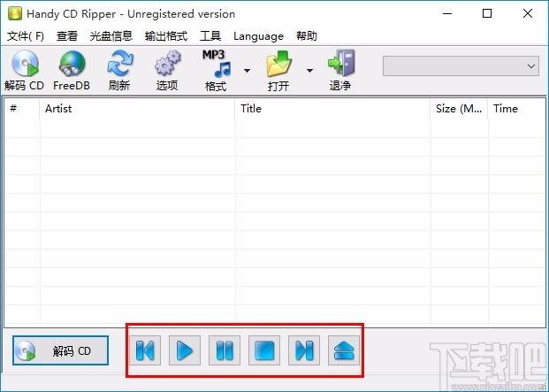Open 选项 settings gear icon
This screenshot has width=549, height=392.
point(167,71)
